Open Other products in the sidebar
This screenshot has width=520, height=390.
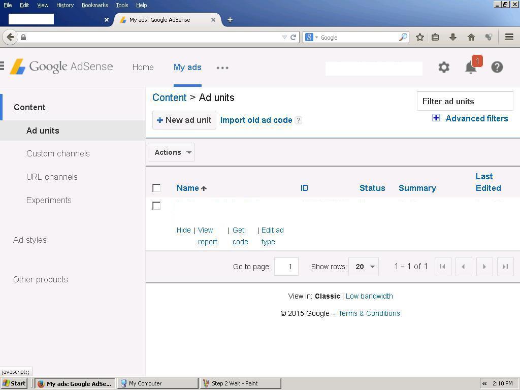click(x=41, y=280)
